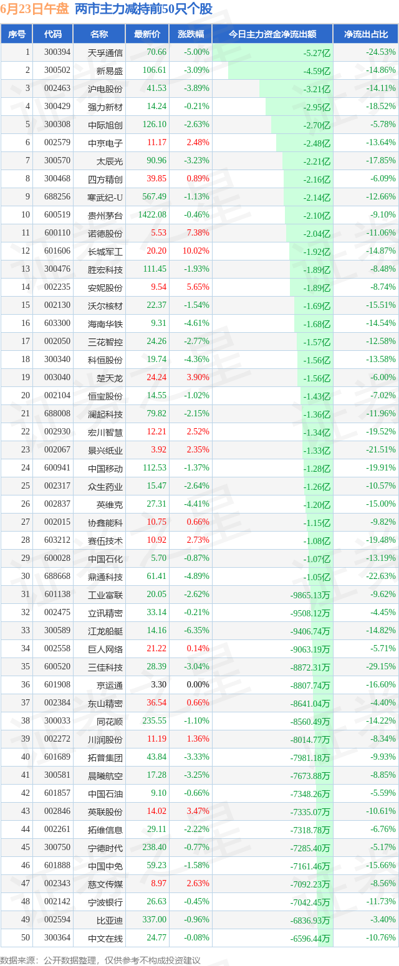Select stock code 300570
399x966 pixels.
pos(57,161)
